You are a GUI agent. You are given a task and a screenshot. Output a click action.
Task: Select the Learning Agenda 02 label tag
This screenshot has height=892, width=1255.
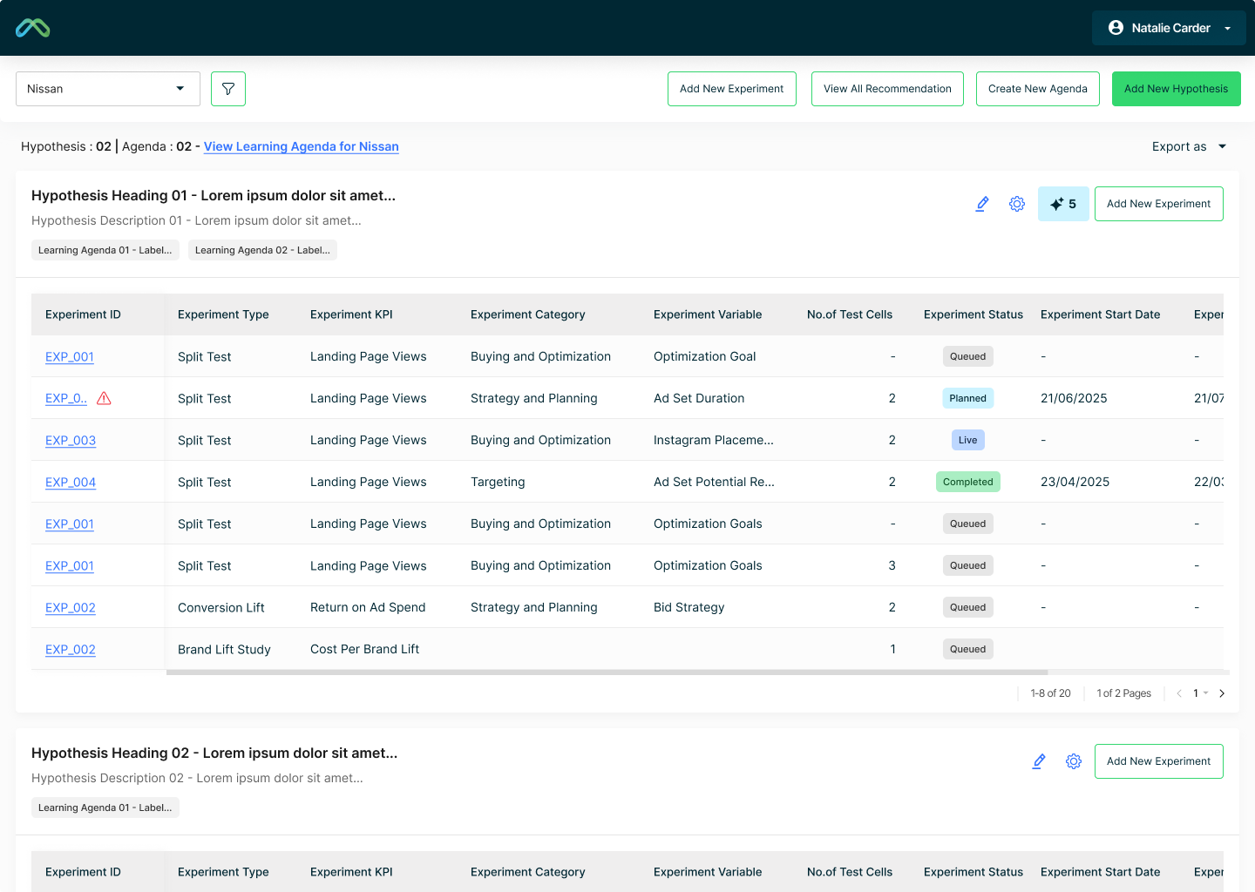coord(262,250)
